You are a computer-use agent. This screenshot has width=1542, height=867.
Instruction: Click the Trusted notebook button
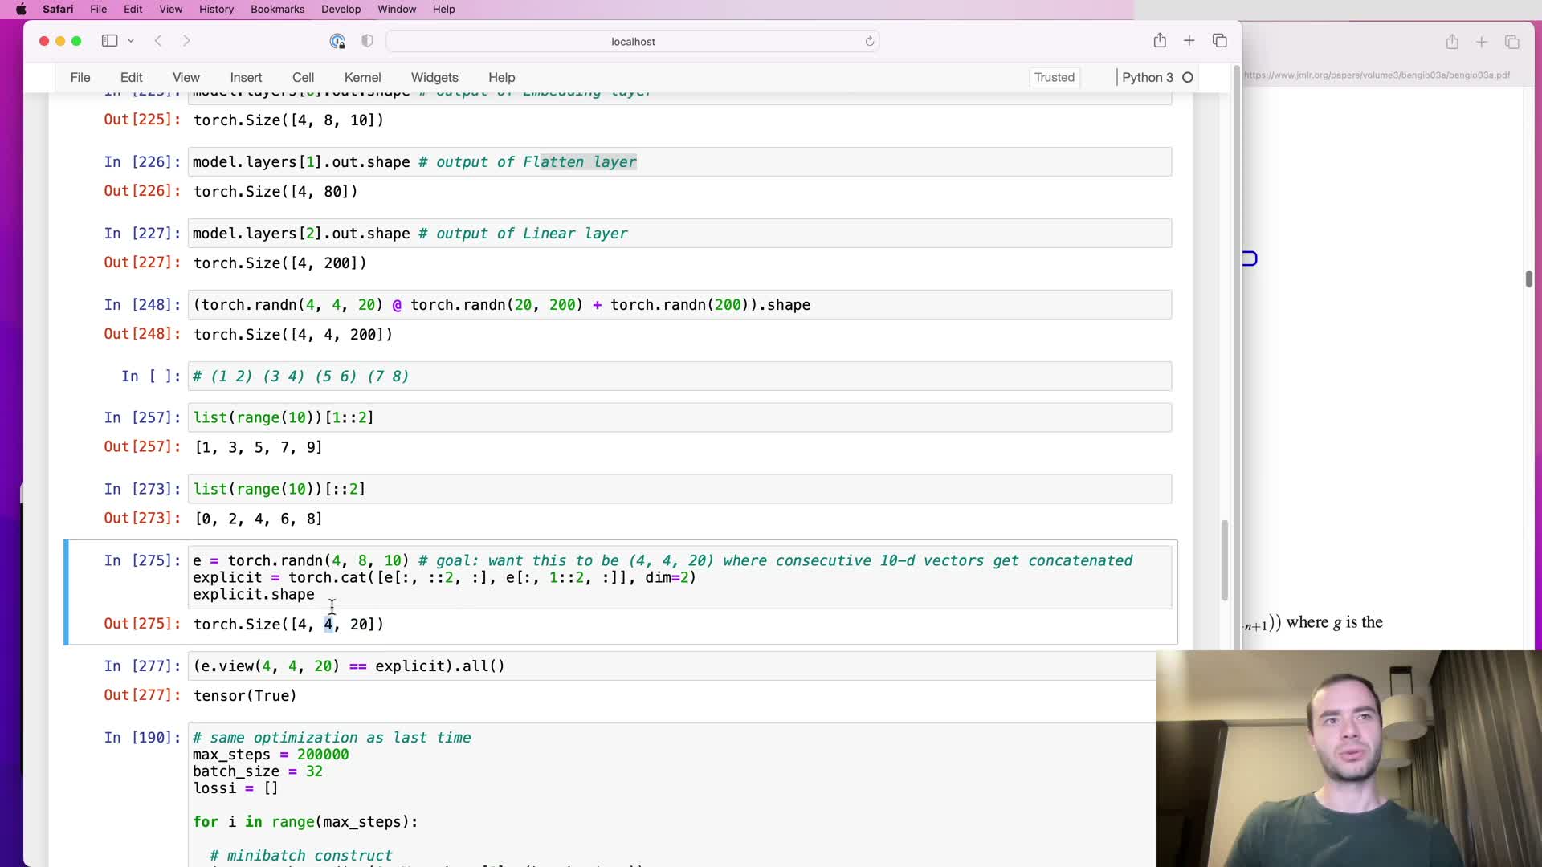click(x=1054, y=78)
